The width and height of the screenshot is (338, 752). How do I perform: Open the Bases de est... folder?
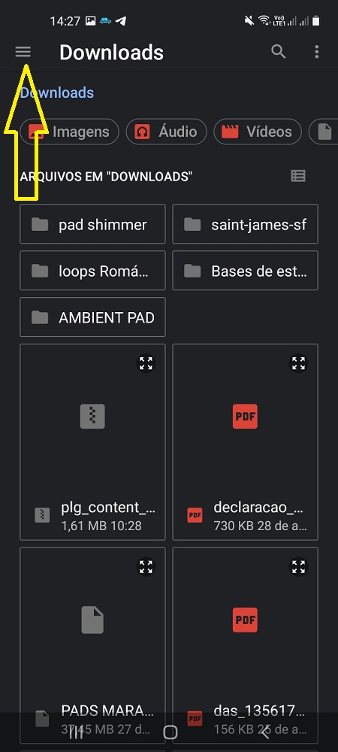pyautogui.click(x=245, y=271)
